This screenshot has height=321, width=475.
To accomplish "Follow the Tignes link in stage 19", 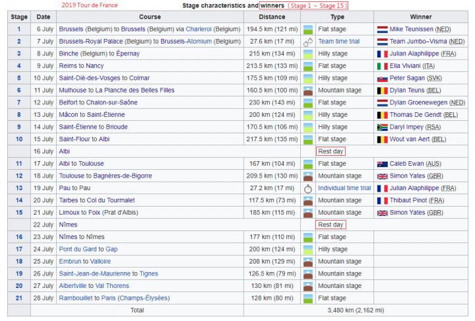I will point(148,273).
